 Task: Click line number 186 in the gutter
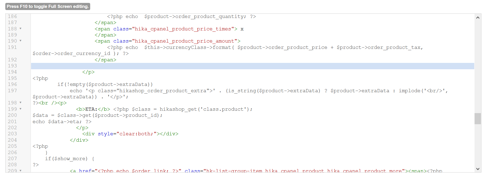click(12, 16)
